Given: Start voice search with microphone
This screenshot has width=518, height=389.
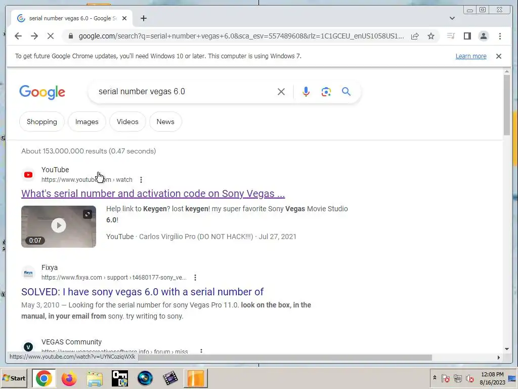Looking at the screenshot, I should 306,92.
